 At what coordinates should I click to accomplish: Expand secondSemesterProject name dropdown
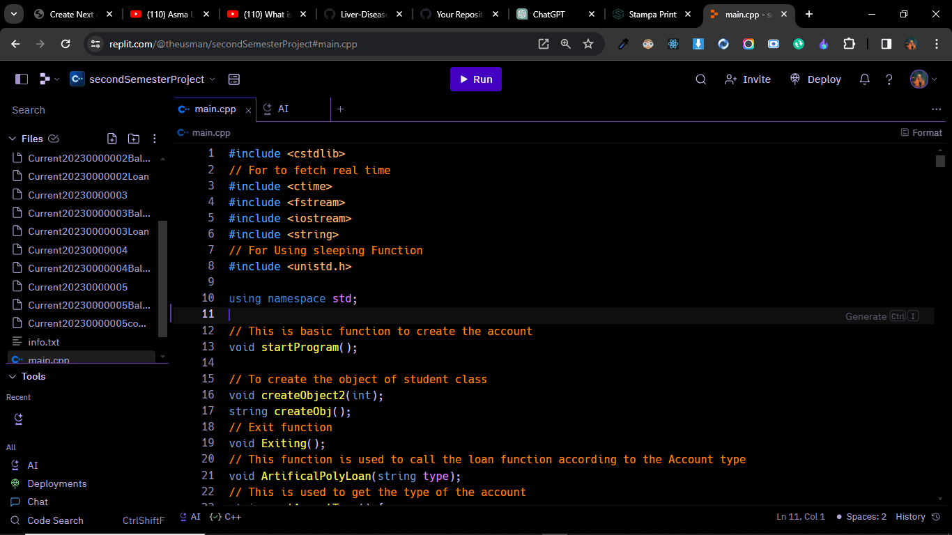click(213, 79)
